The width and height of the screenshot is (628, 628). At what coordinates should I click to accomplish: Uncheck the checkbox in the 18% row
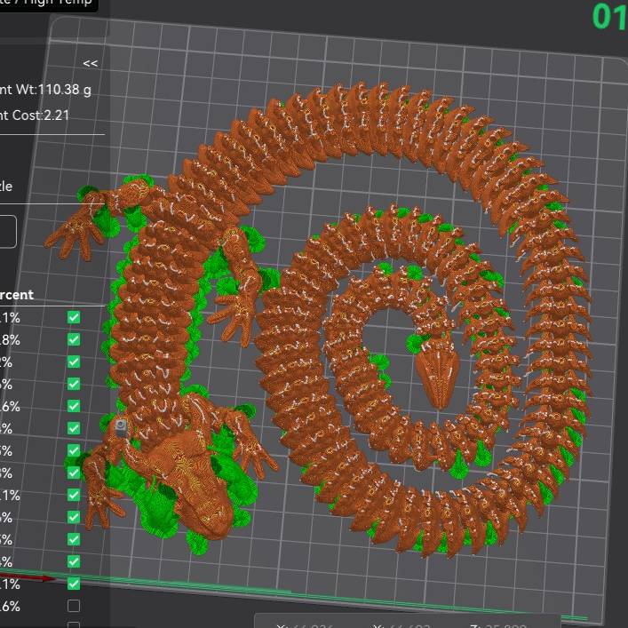click(x=74, y=339)
